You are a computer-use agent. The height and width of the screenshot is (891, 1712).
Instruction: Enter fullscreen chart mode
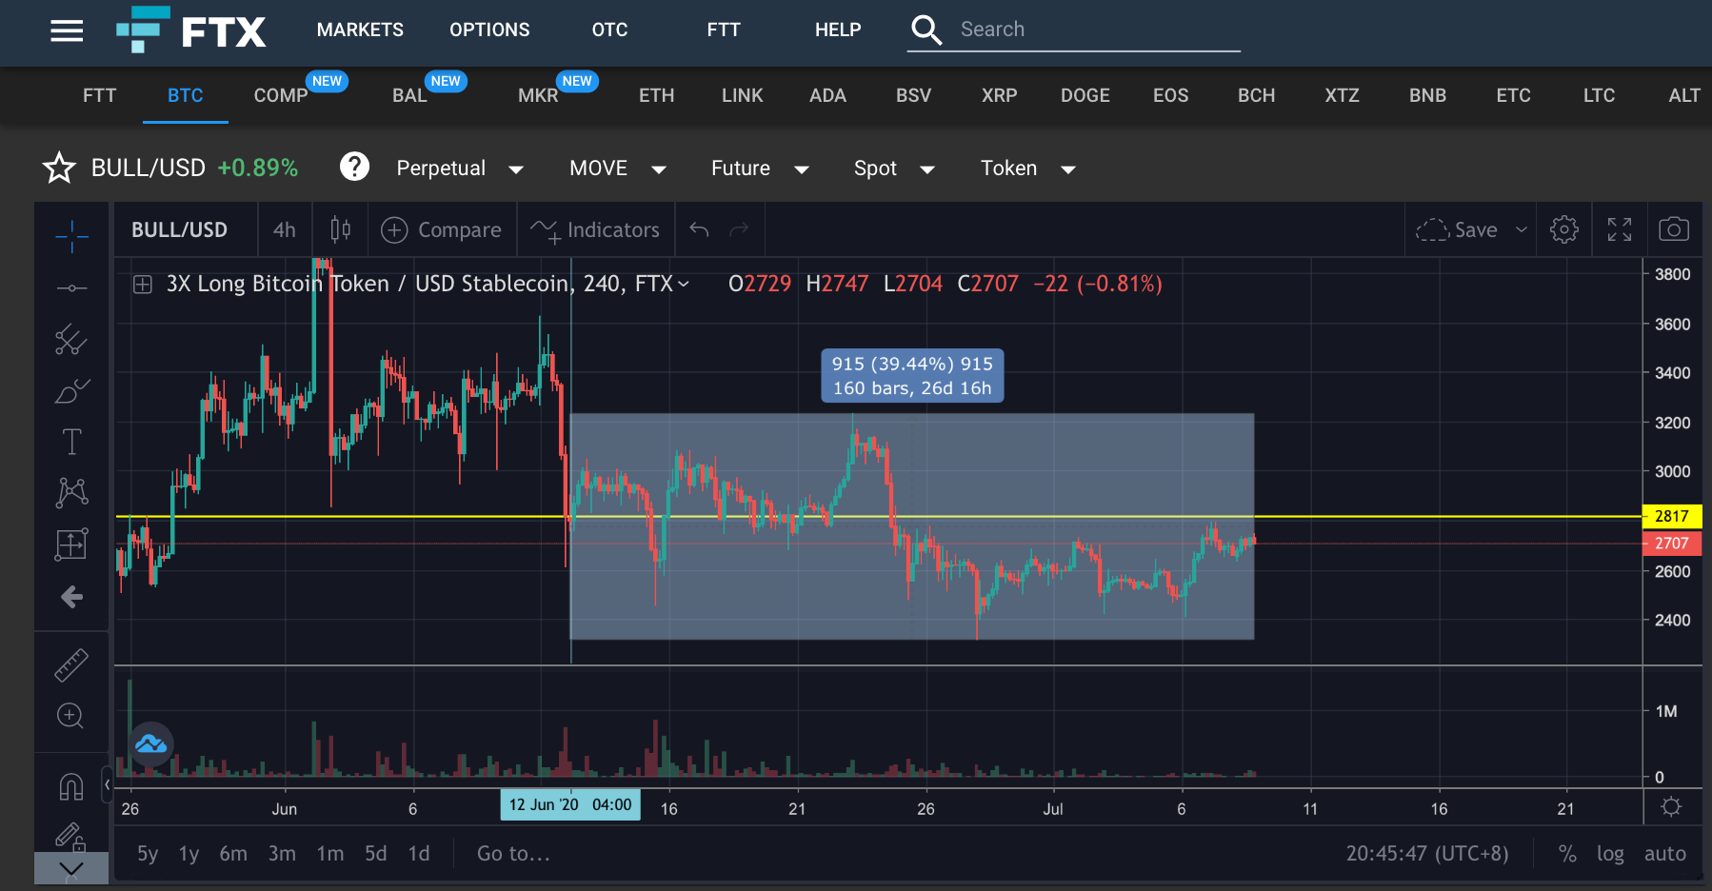tap(1620, 229)
